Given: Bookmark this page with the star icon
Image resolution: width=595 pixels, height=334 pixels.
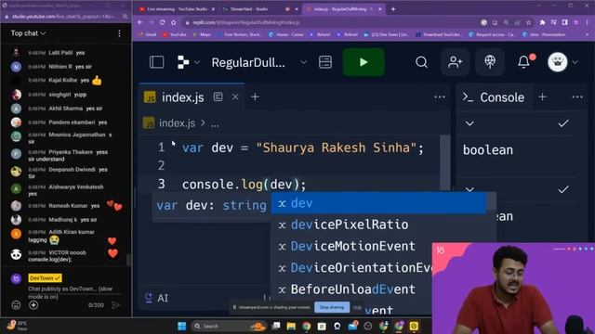Looking at the screenshot, I should coord(529,22).
